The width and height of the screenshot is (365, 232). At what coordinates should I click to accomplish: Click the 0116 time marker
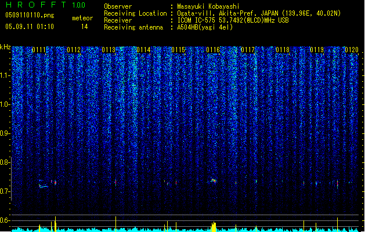coord(213,50)
